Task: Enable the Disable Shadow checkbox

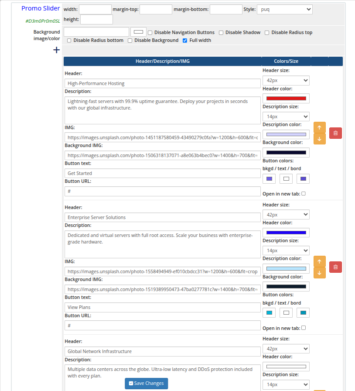Action: (x=222, y=32)
